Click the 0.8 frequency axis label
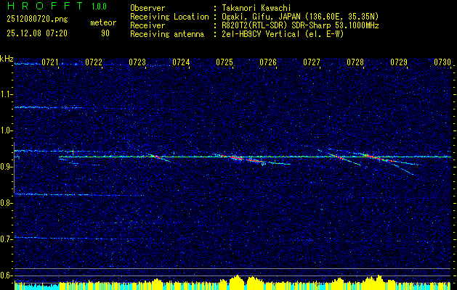Screen dimensions: 457x290 tap(6, 203)
